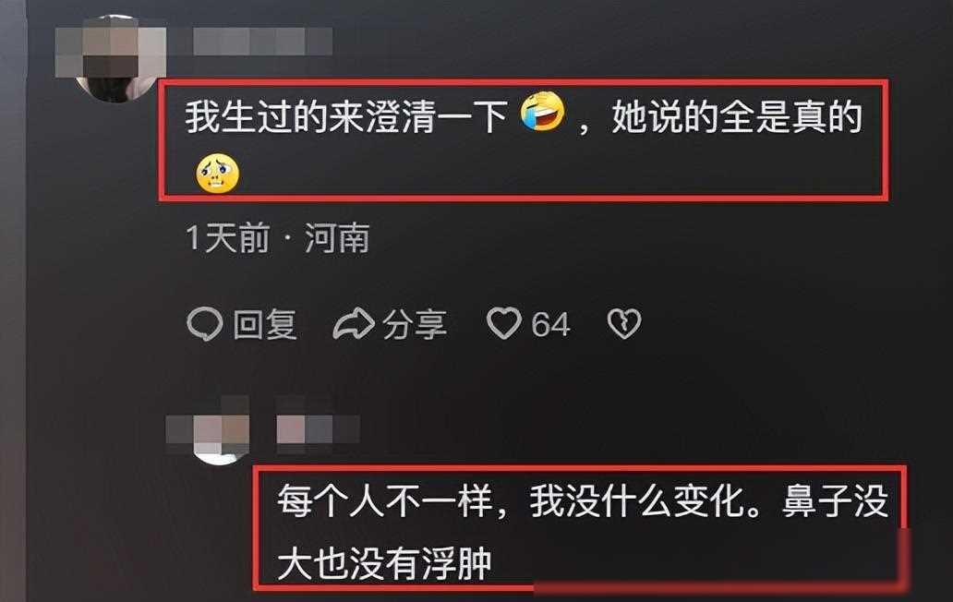
Task: Tap the reply speech bubble icon
Action: (x=204, y=324)
